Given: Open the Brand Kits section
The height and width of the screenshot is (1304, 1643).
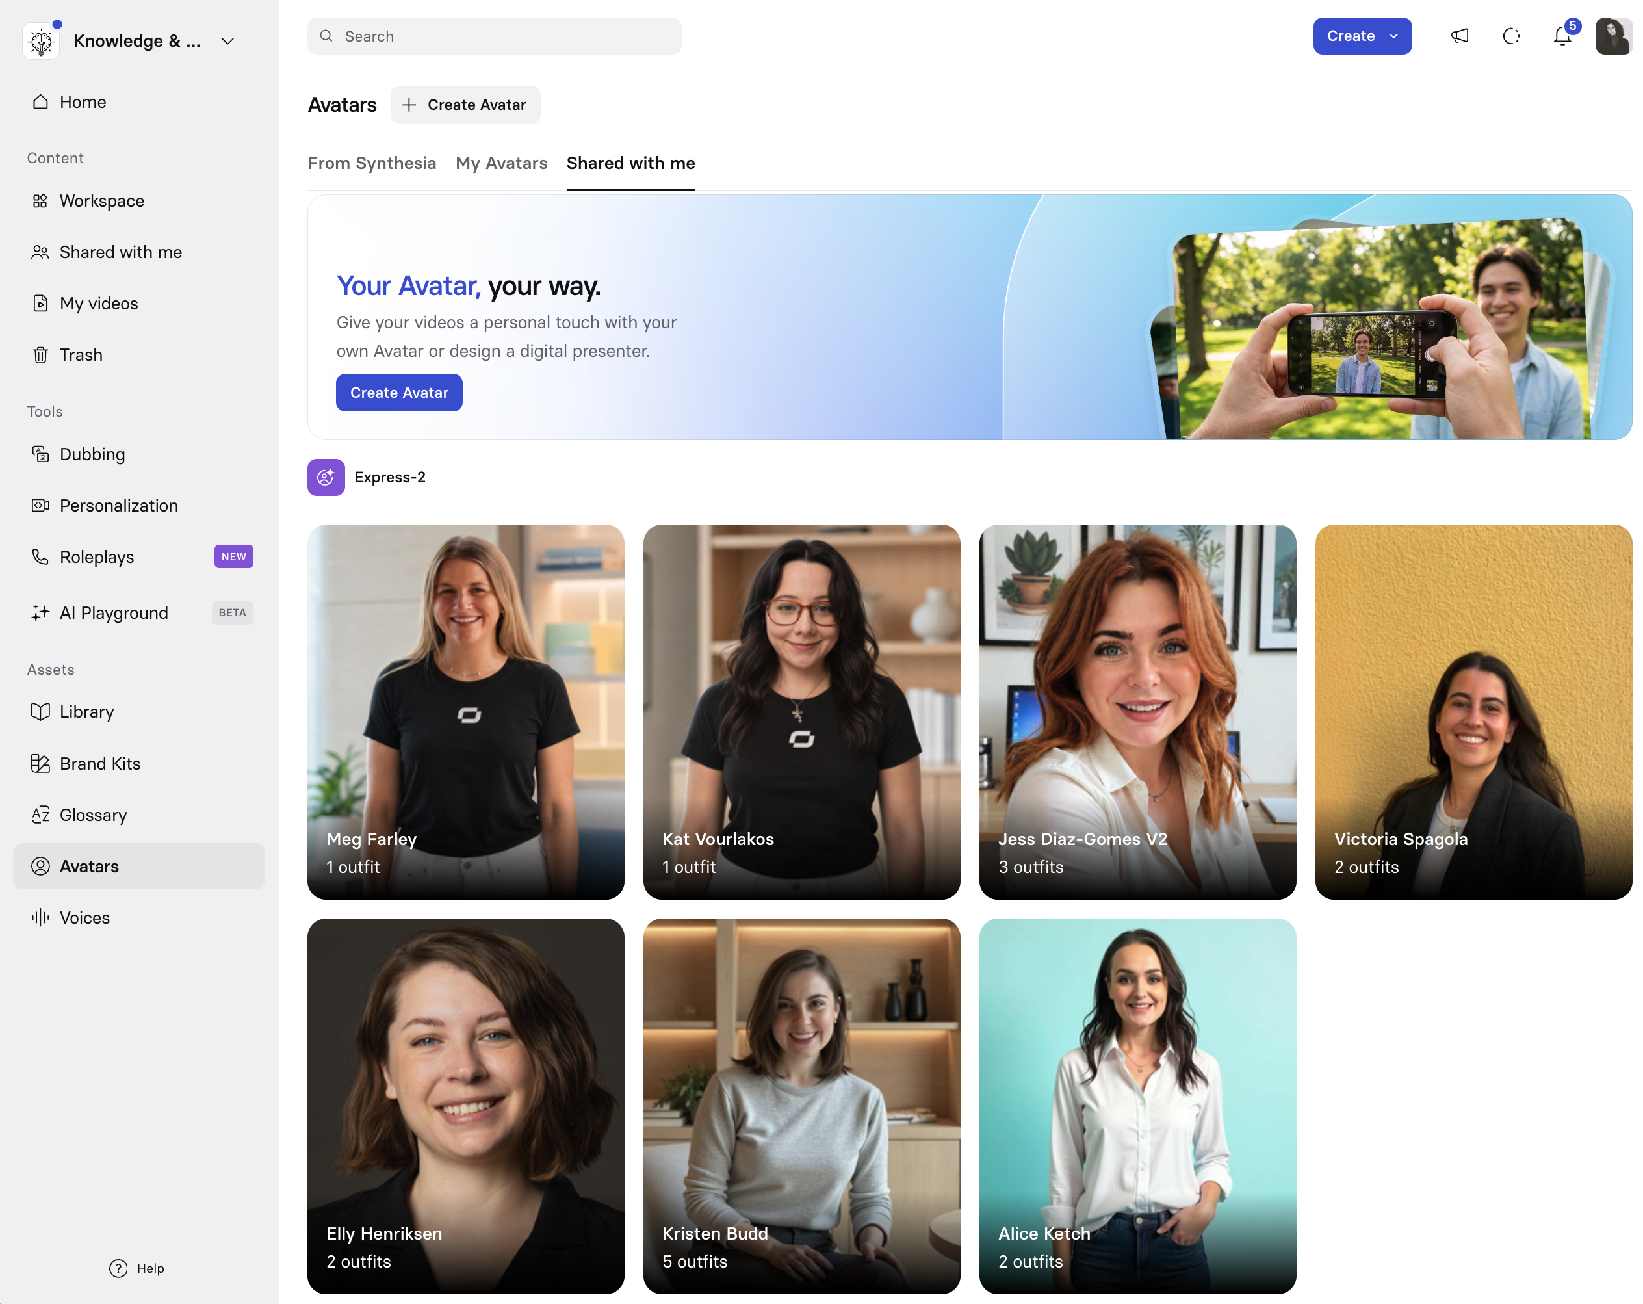Looking at the screenshot, I should (138, 764).
